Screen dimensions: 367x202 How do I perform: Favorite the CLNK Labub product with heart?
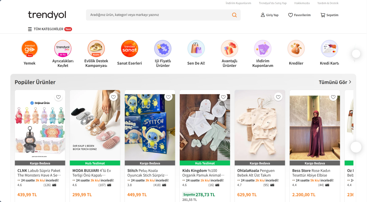tap(58, 97)
